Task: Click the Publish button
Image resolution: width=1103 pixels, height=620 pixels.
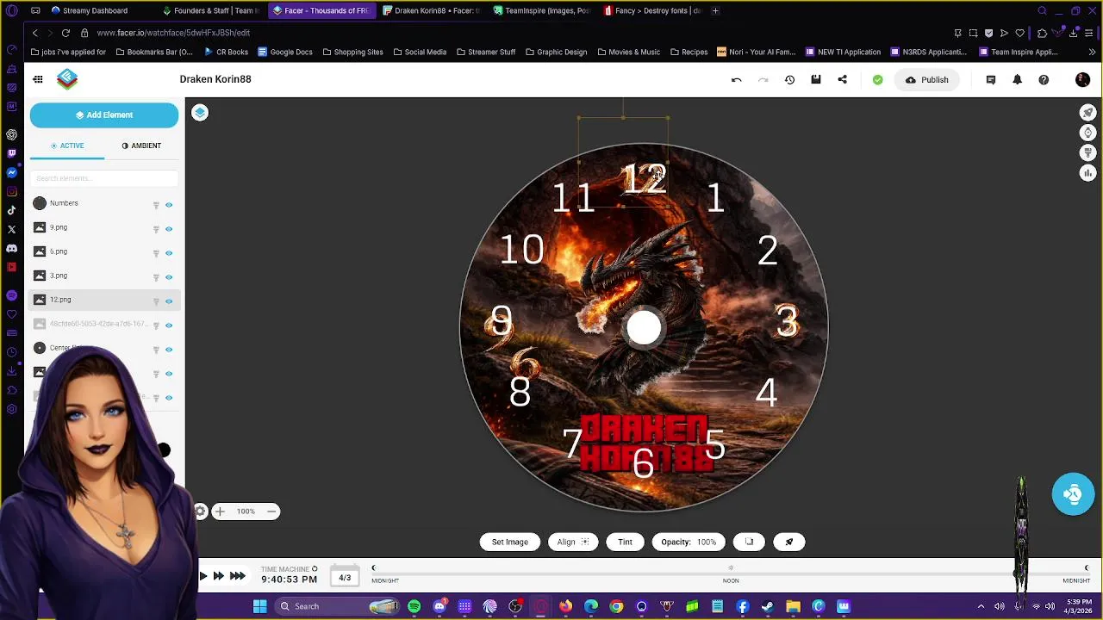Action: [926, 79]
